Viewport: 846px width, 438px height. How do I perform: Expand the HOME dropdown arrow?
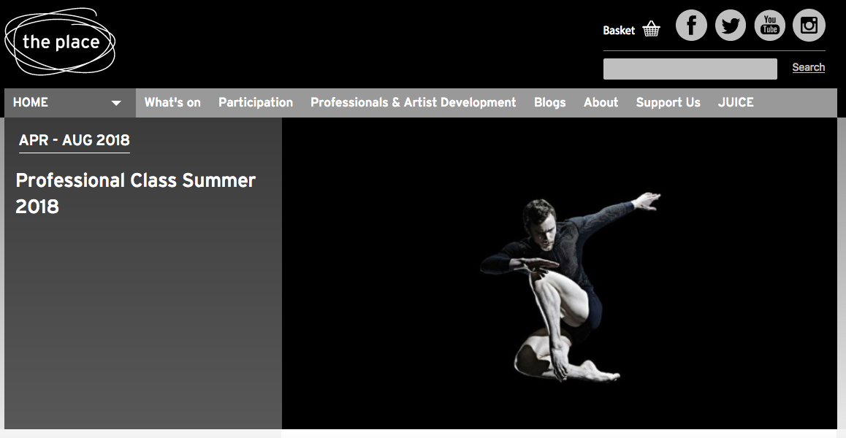click(x=116, y=103)
